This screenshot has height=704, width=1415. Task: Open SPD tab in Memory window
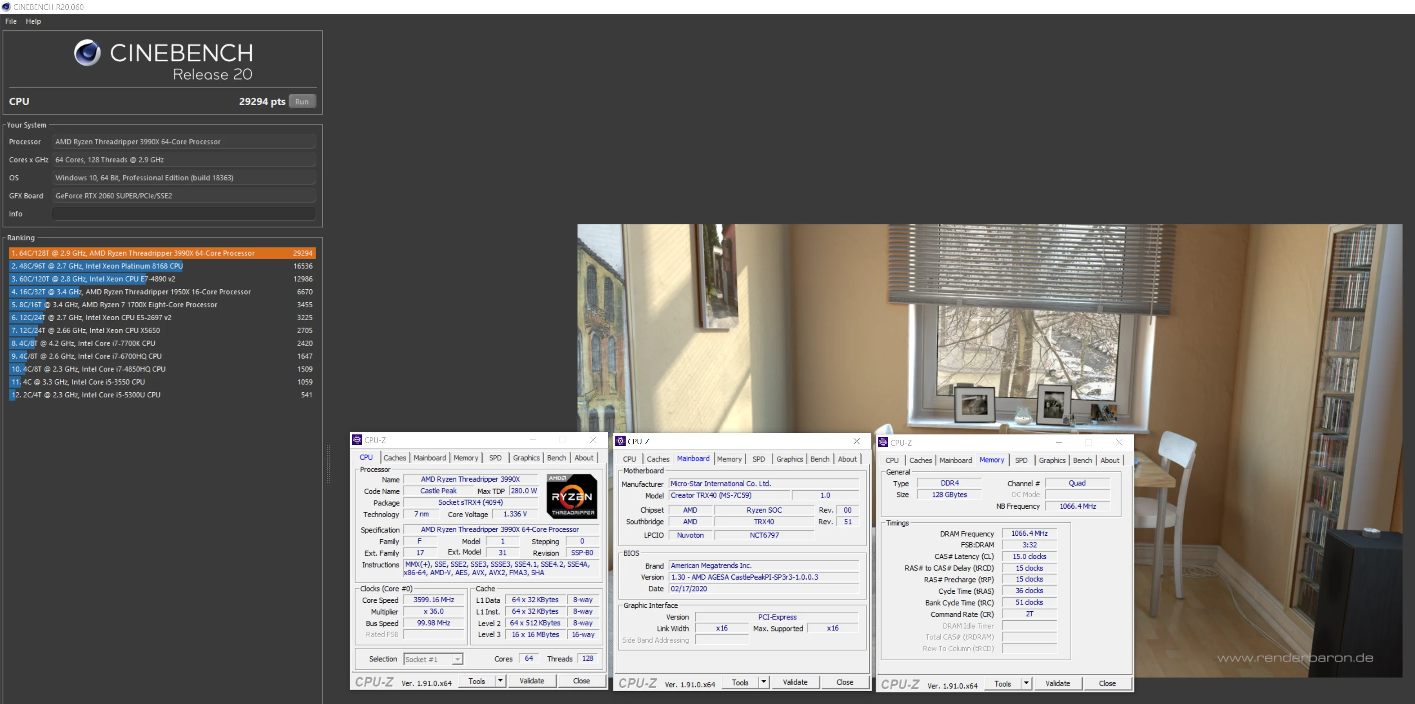click(x=1021, y=460)
